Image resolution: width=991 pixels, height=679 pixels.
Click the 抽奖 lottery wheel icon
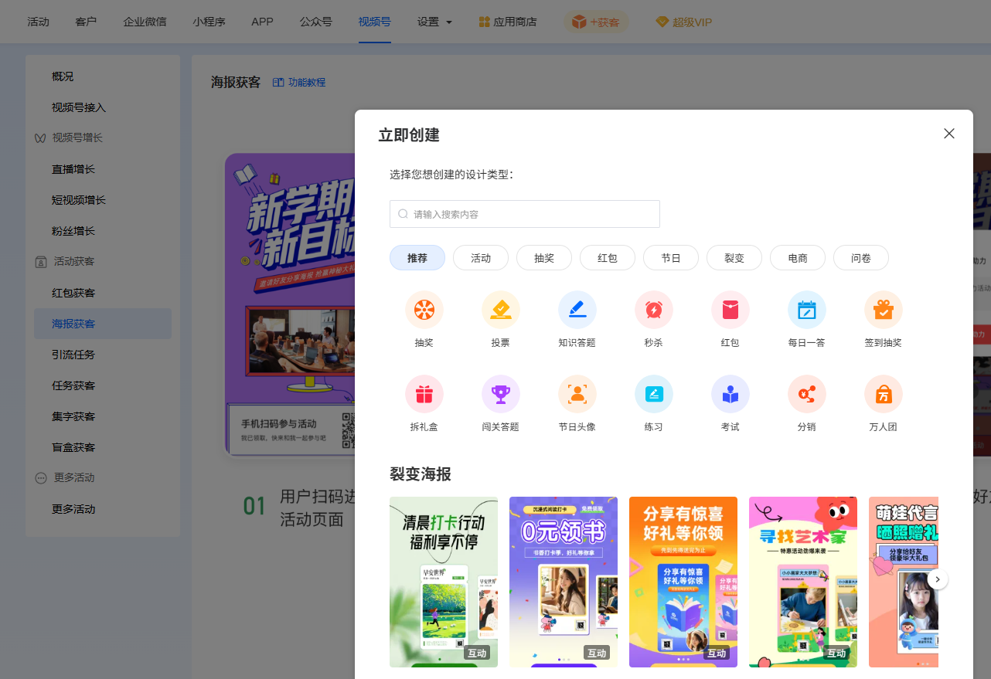point(424,310)
